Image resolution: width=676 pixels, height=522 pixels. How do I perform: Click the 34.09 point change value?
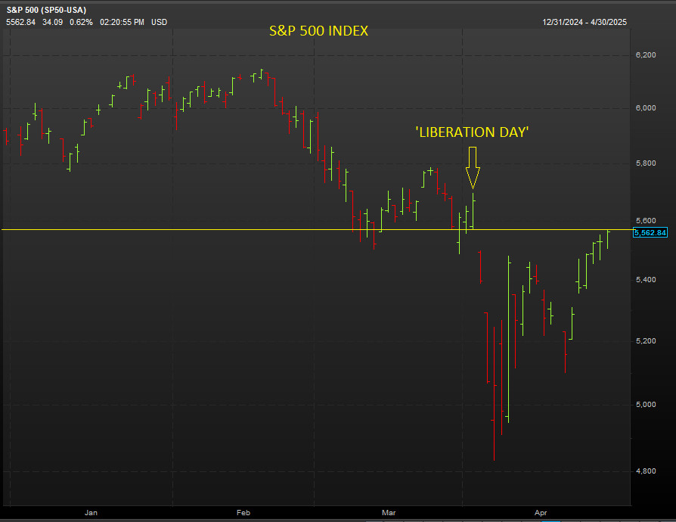(53, 22)
